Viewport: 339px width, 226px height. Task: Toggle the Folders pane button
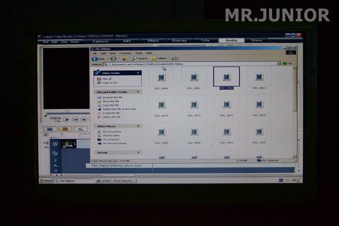tap(159, 58)
